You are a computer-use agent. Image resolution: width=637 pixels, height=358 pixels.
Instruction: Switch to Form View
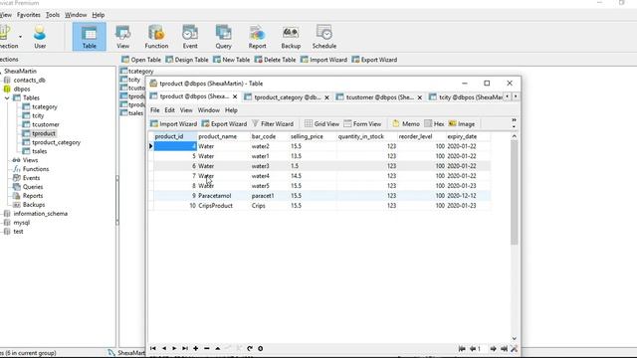362,123
